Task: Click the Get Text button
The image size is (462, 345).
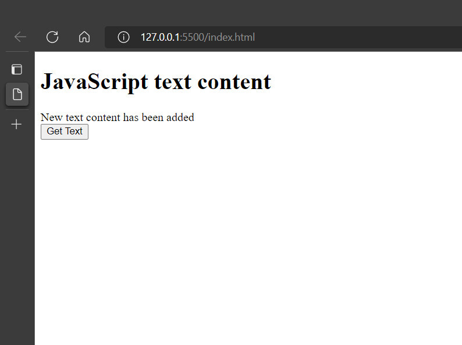Action: point(65,131)
